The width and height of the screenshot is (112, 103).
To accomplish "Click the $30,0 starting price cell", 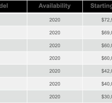I will (97, 97).
